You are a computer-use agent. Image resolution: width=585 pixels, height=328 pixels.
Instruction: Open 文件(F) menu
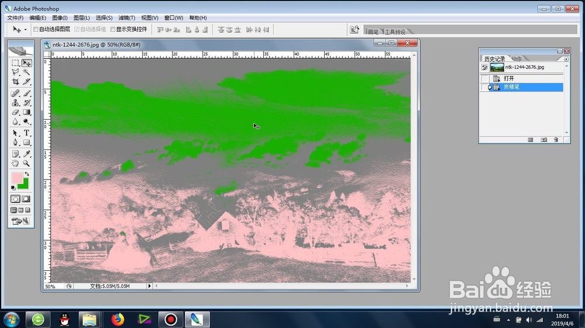click(15, 18)
